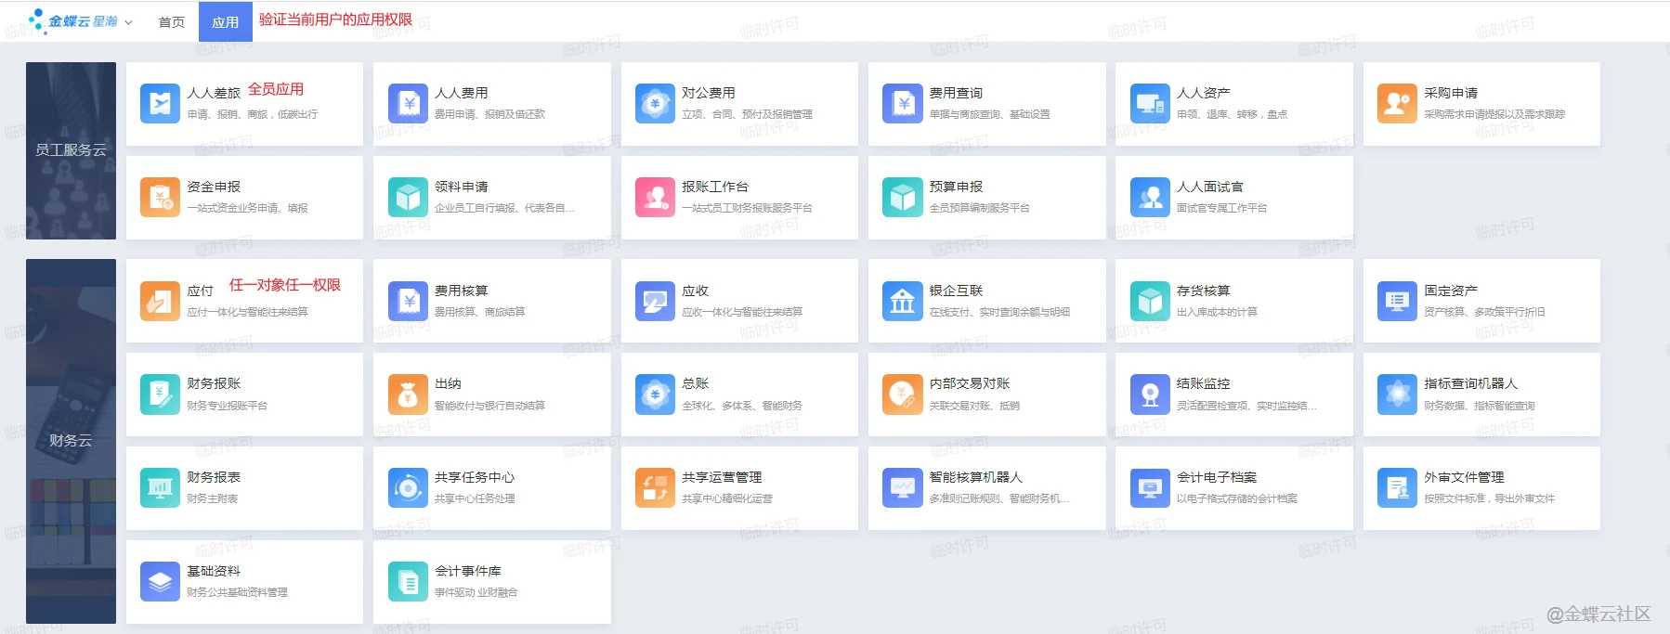Open the 费用核算 icon
Image resolution: width=1670 pixels, height=634 pixels.
coord(408,301)
